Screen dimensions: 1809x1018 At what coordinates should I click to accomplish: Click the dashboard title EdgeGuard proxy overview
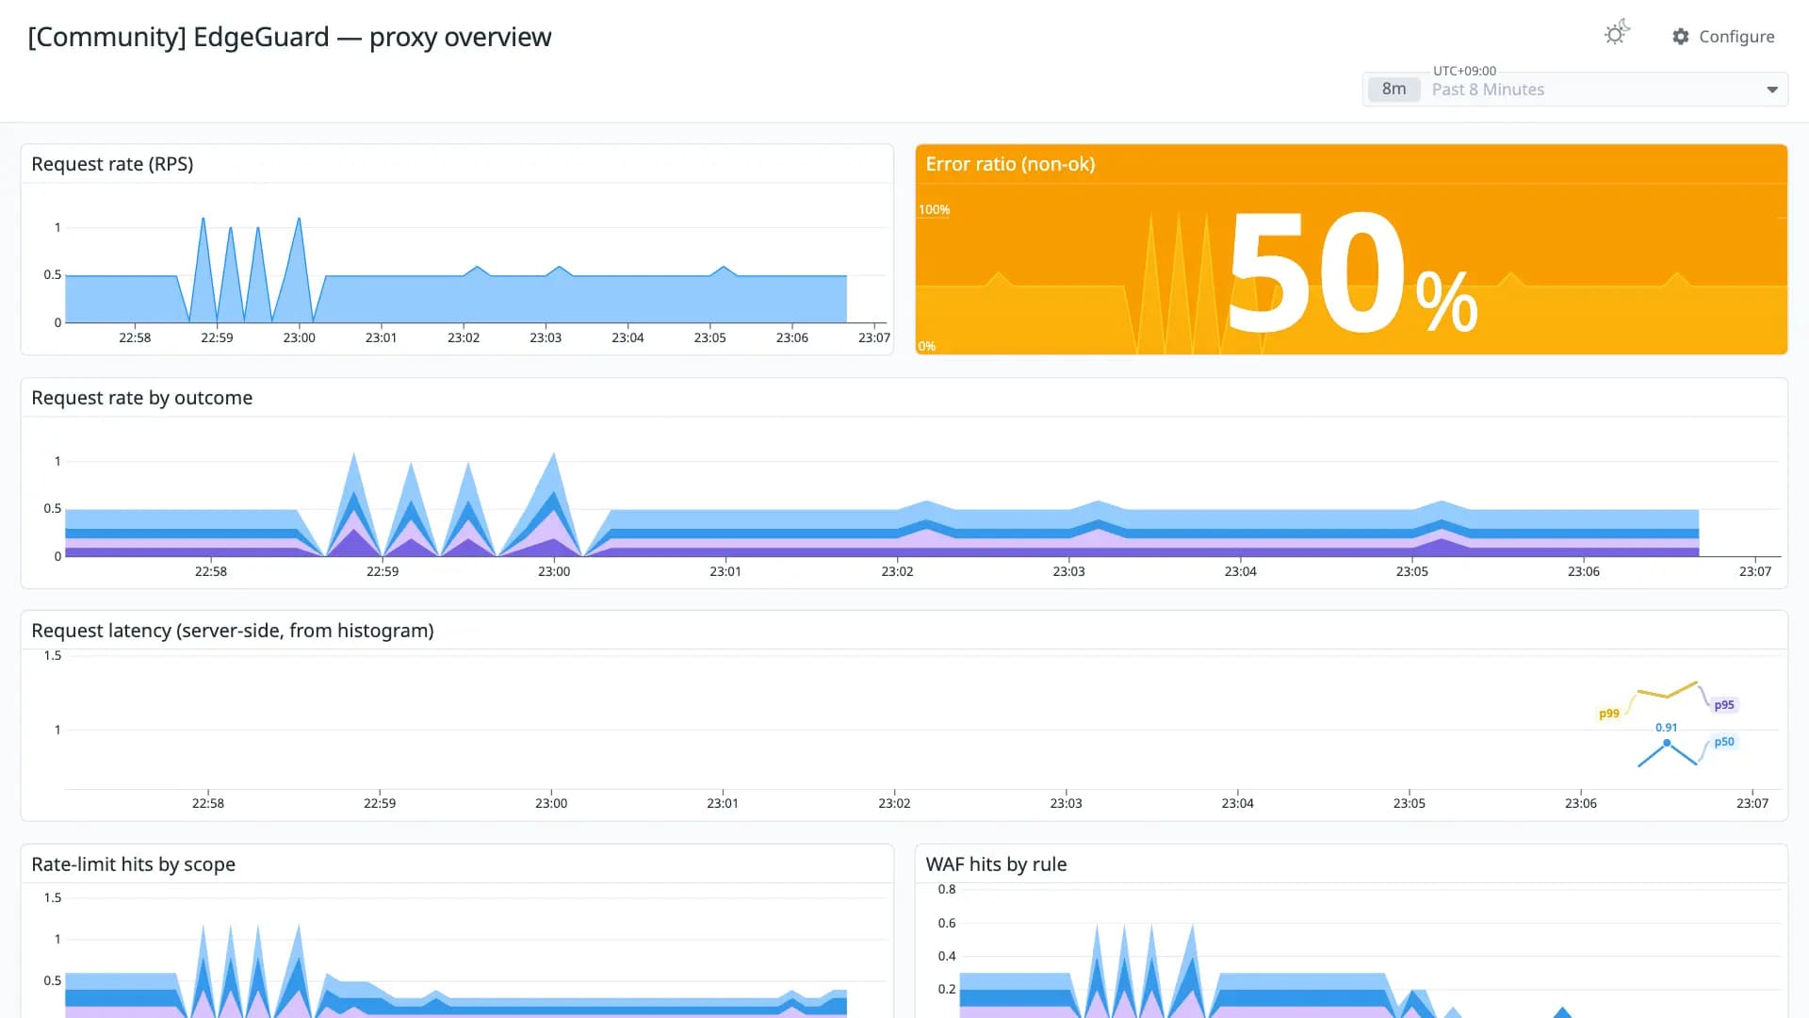point(289,37)
